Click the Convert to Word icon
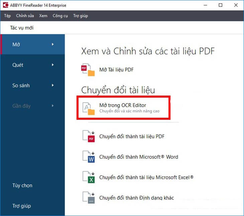This screenshot has width=244, height=216. point(89,157)
